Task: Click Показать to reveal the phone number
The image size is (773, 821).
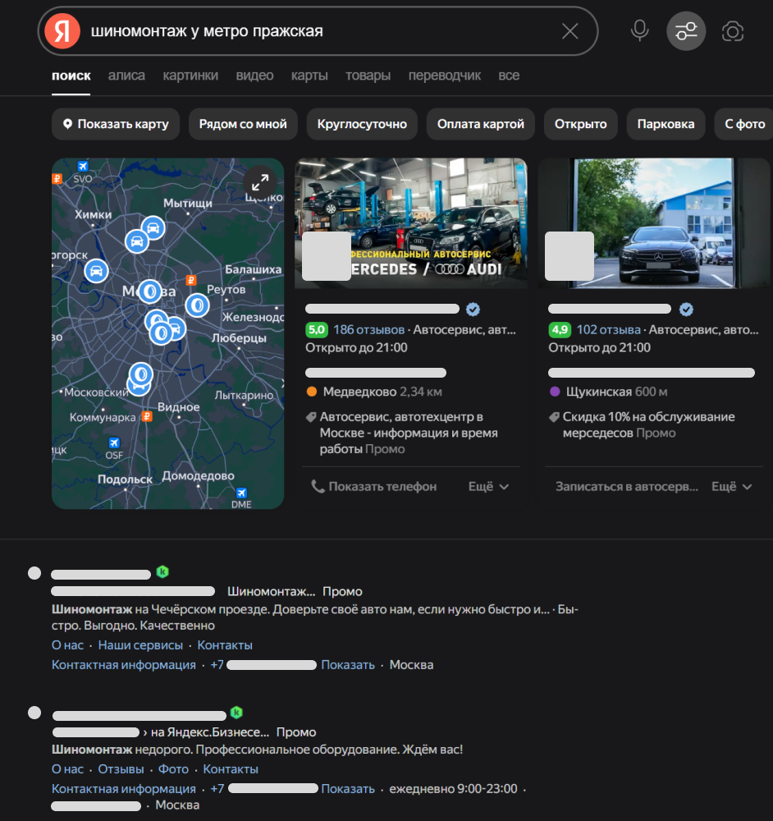Action: click(x=348, y=664)
